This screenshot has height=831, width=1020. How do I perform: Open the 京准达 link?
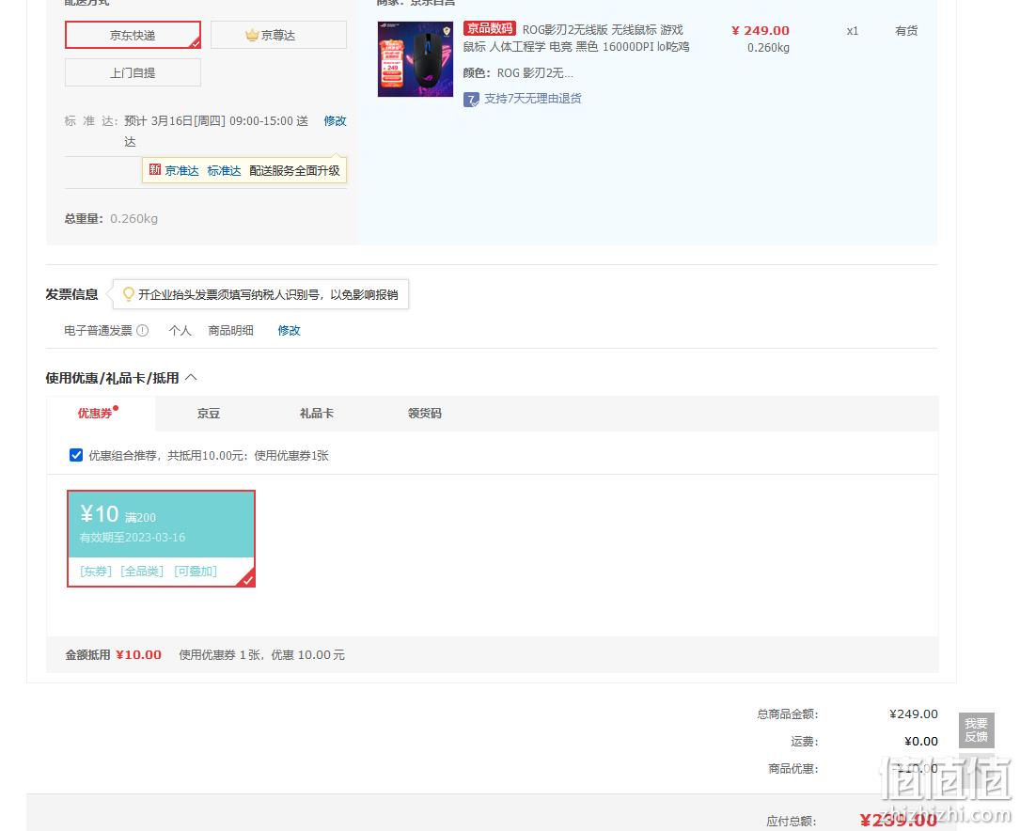point(181,170)
